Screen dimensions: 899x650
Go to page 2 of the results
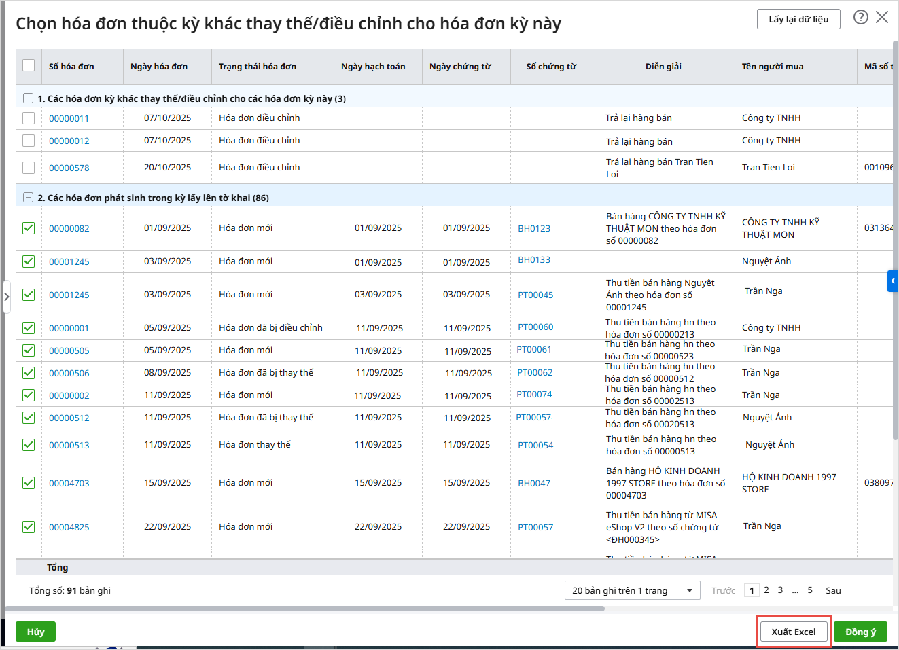pos(766,590)
